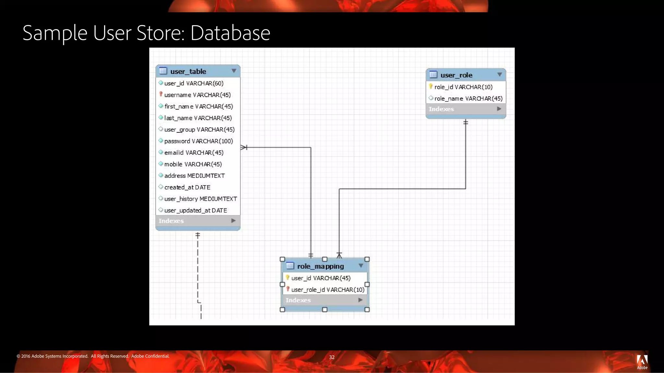Collapse the user_table columns arrow
Screen dimensions: 664x373
tap(234, 71)
